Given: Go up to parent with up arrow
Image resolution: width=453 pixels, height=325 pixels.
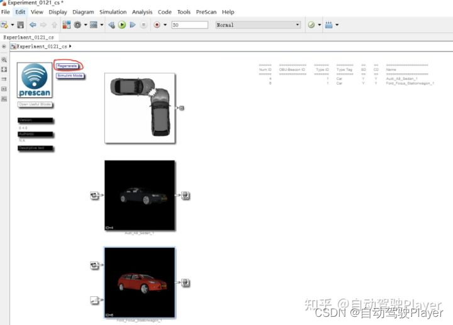Looking at the screenshot, I should click(x=54, y=25).
